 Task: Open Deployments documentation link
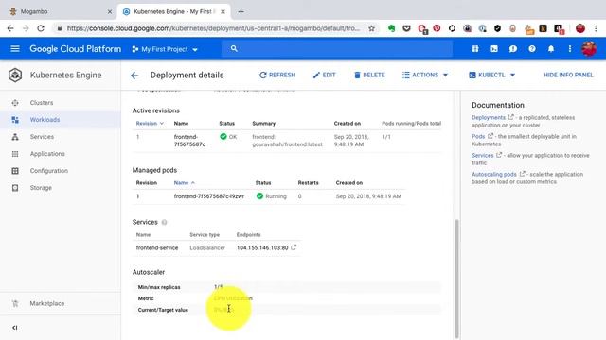489,117
